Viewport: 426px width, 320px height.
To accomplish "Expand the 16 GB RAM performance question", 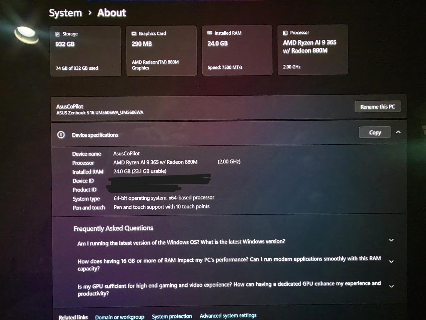I will pos(391,261).
